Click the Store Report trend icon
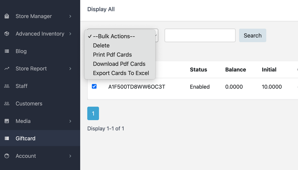The height and width of the screenshot is (170, 298). [7, 69]
